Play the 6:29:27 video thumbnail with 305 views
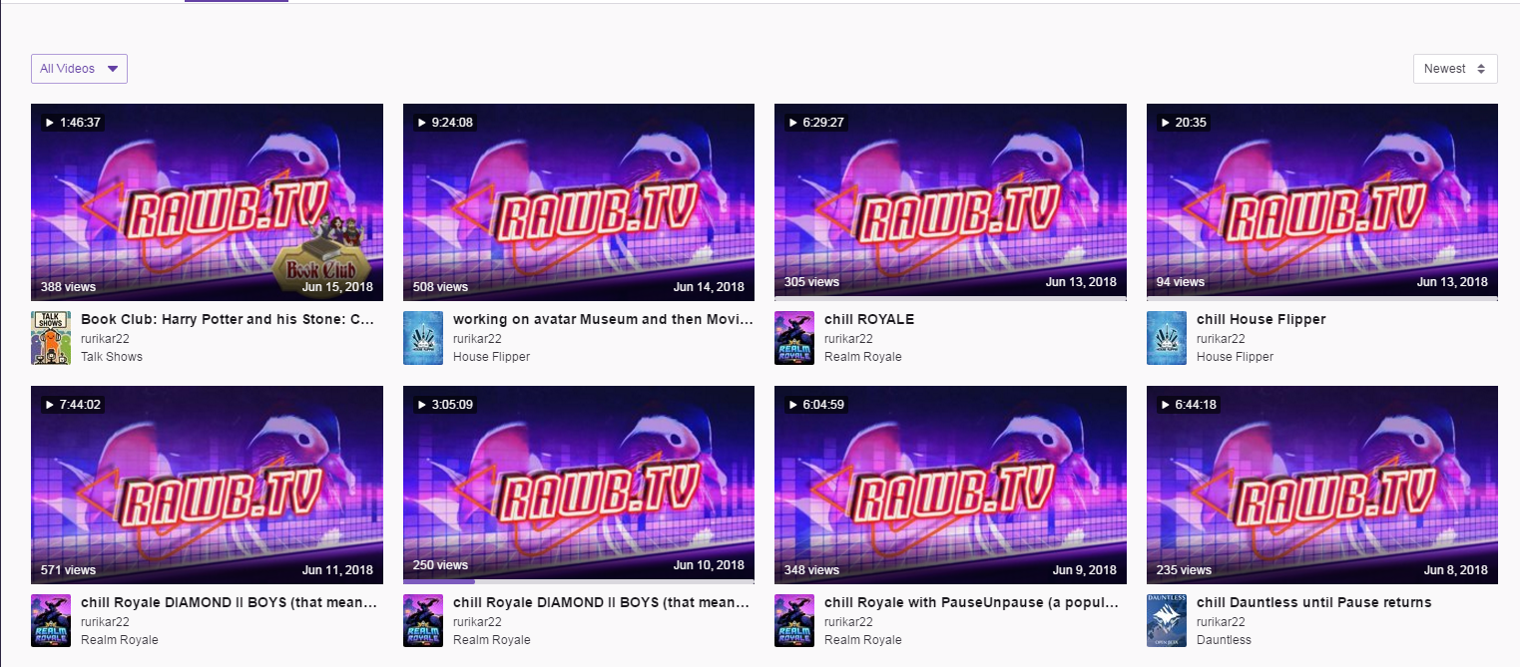Image resolution: width=1520 pixels, height=667 pixels. [950, 202]
